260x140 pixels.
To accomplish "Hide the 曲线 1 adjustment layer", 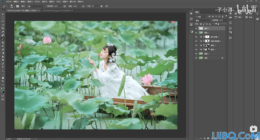I will click(196, 49).
